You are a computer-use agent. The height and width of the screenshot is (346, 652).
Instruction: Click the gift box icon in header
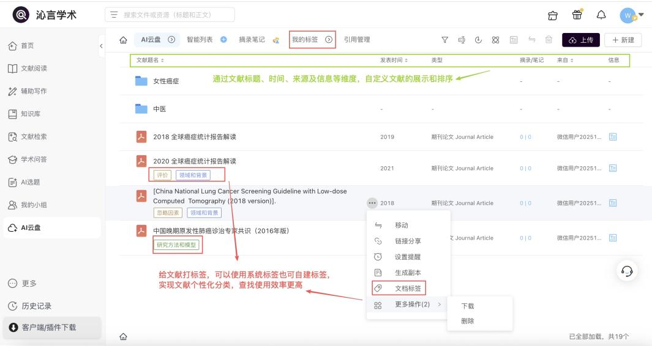(x=577, y=15)
